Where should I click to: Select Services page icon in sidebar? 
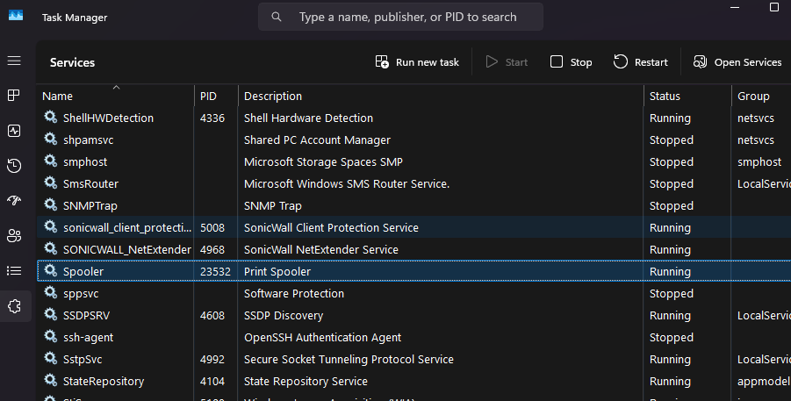14,306
